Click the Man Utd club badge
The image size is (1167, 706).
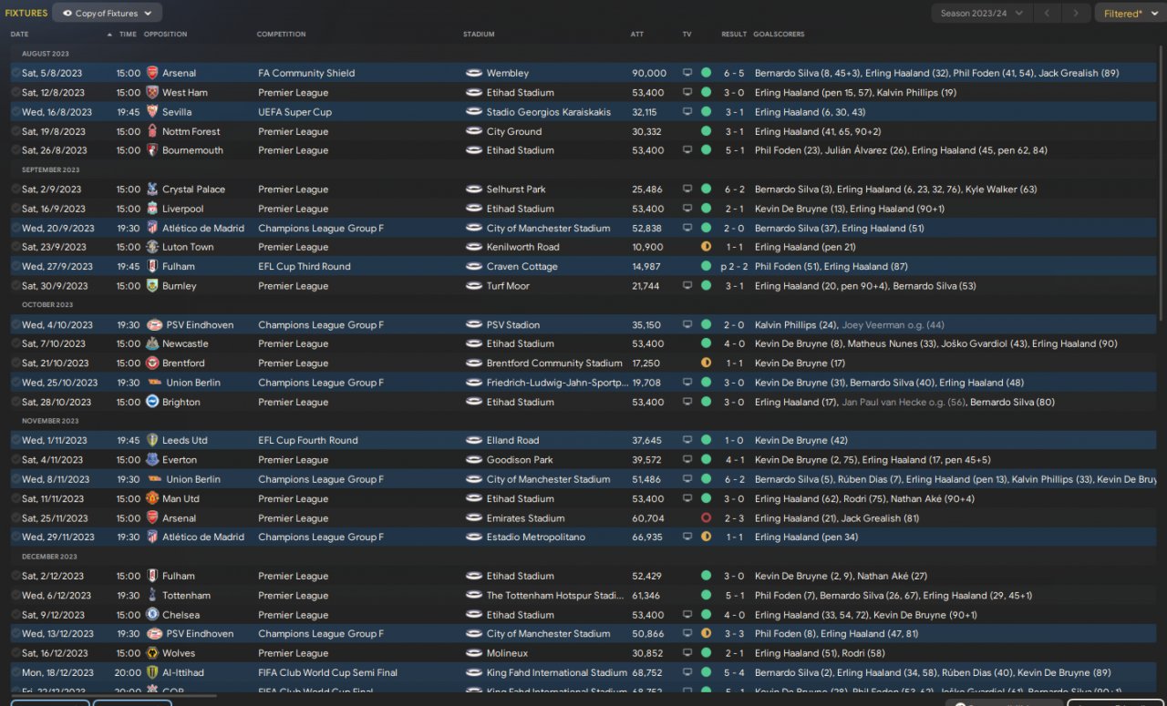[x=152, y=498]
